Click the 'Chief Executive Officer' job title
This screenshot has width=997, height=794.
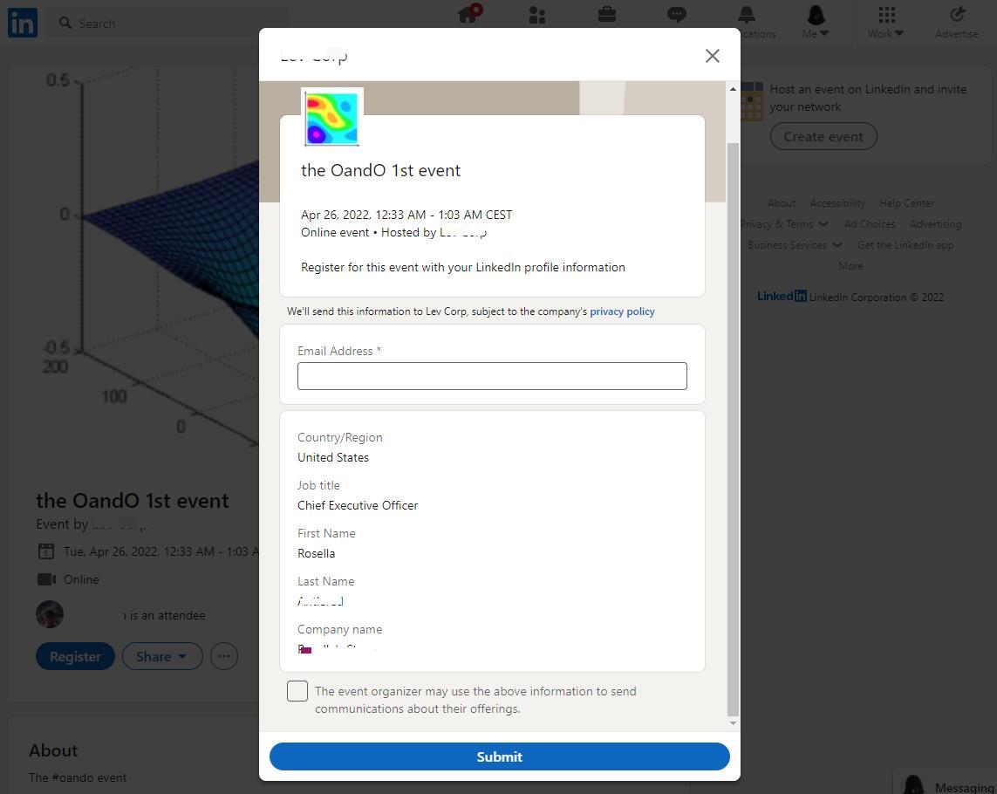click(358, 506)
